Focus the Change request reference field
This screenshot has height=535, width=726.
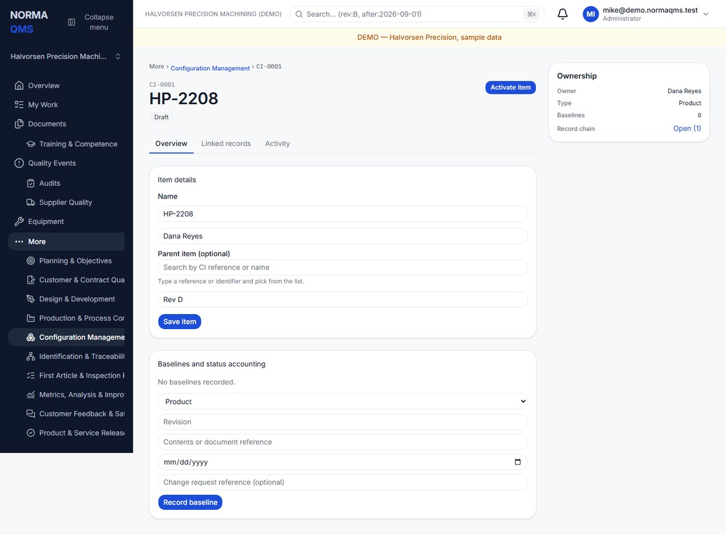click(343, 482)
